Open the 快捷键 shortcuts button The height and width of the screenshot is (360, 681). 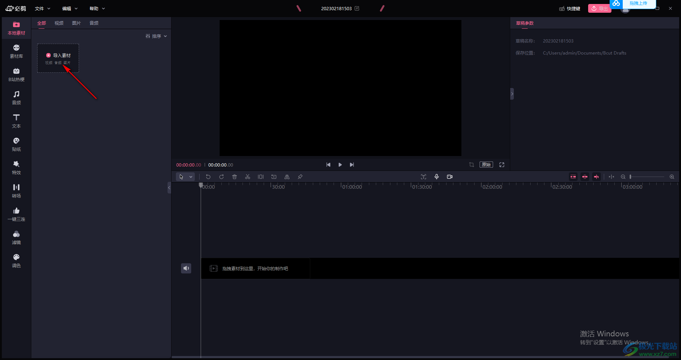(x=570, y=8)
